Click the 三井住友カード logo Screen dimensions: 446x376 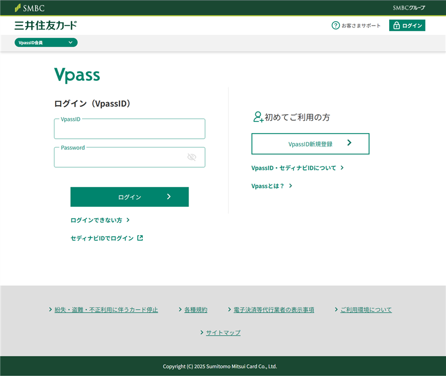pos(46,26)
